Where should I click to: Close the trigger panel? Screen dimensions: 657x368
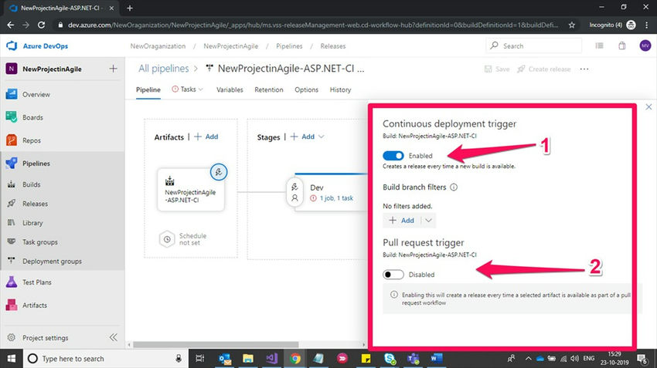tap(648, 107)
